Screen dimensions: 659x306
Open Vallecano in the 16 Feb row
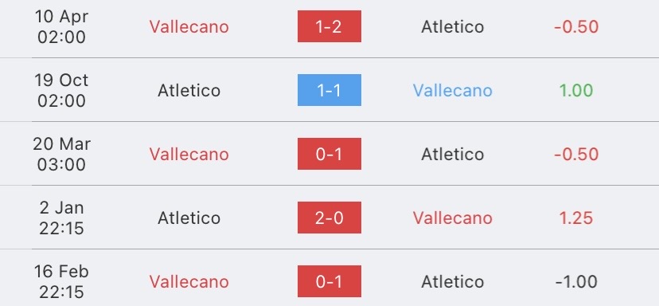189,281
